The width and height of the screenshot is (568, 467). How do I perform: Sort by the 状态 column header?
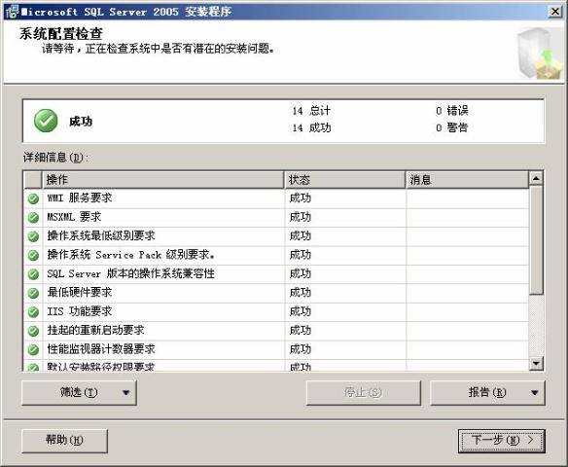coord(345,180)
